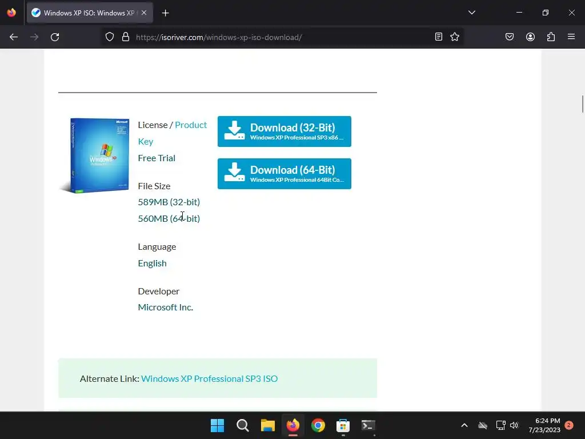
Task: Open volume speaker tray icon
Action: (x=514, y=425)
